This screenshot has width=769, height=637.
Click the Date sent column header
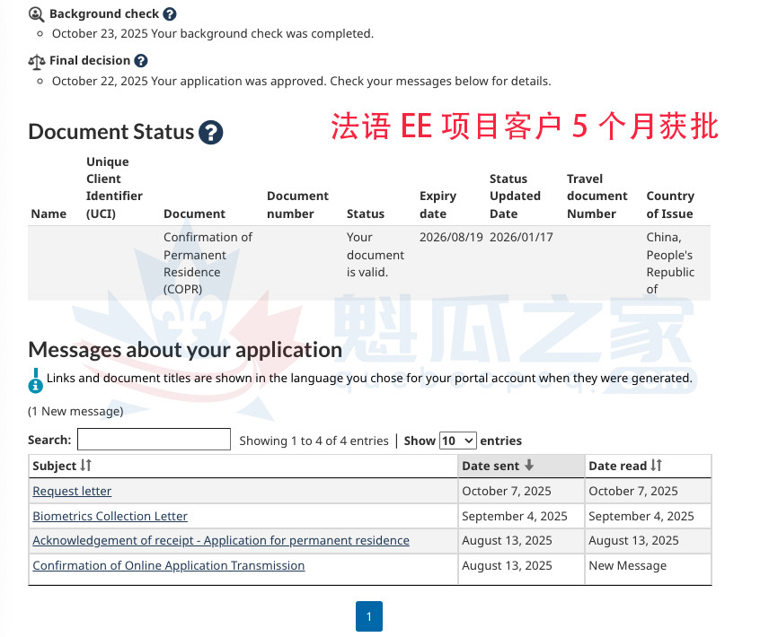click(491, 466)
